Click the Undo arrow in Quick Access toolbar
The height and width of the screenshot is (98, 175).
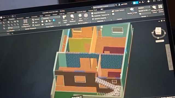click(x=4, y=17)
